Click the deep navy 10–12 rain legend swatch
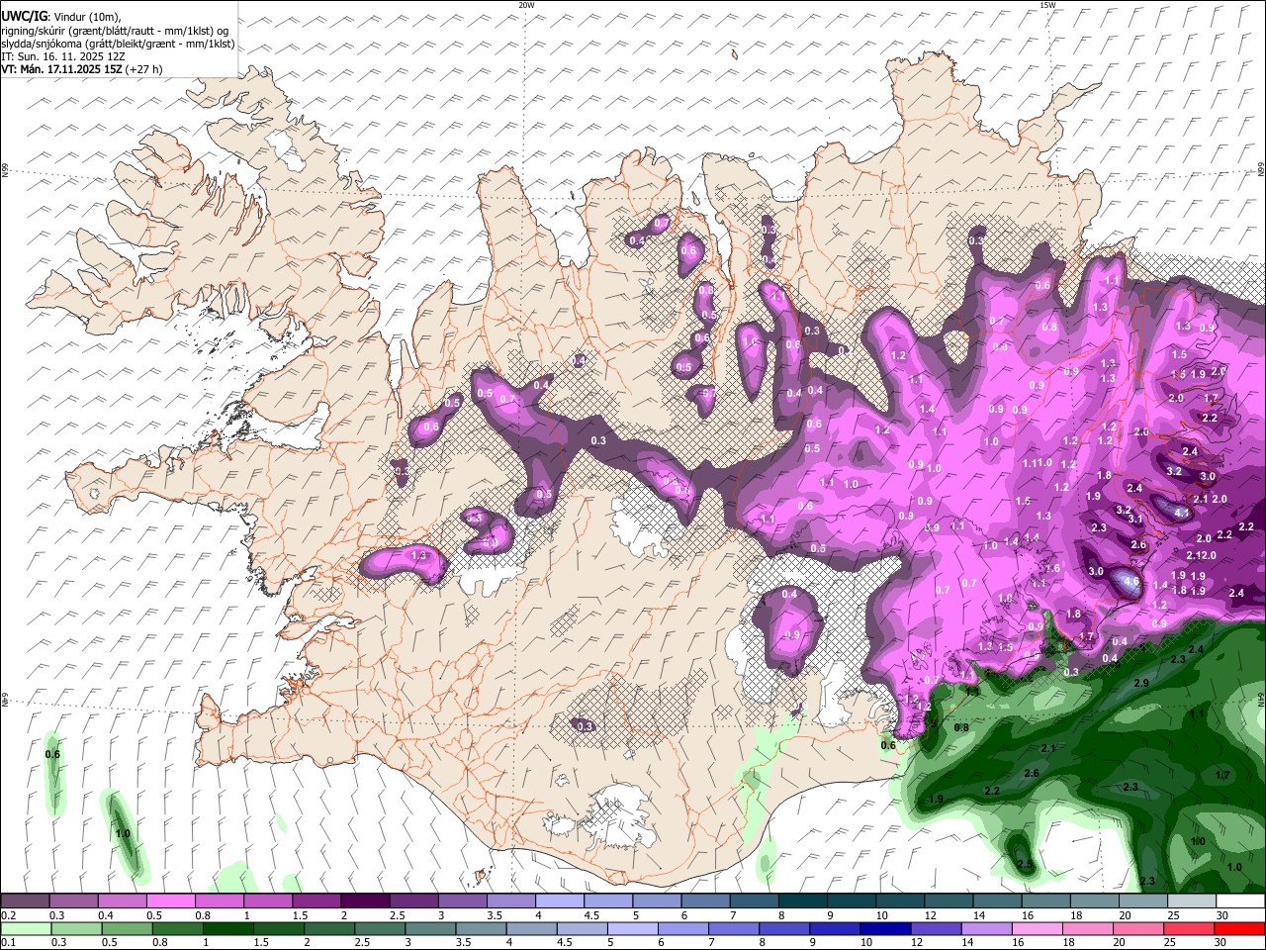 883,928
